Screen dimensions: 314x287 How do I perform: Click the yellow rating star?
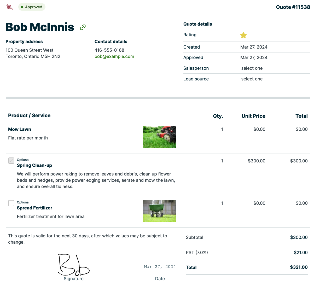243,35
